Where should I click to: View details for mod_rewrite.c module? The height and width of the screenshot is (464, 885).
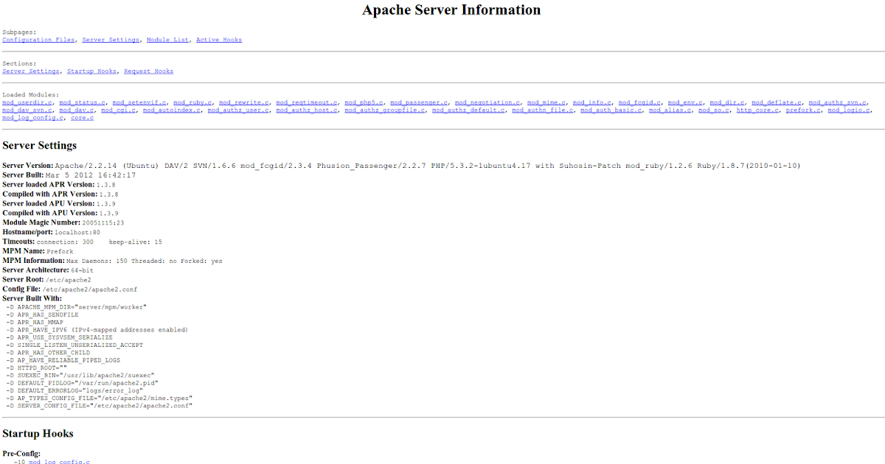click(244, 102)
